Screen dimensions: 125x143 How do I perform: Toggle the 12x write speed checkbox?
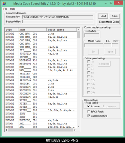89,80
